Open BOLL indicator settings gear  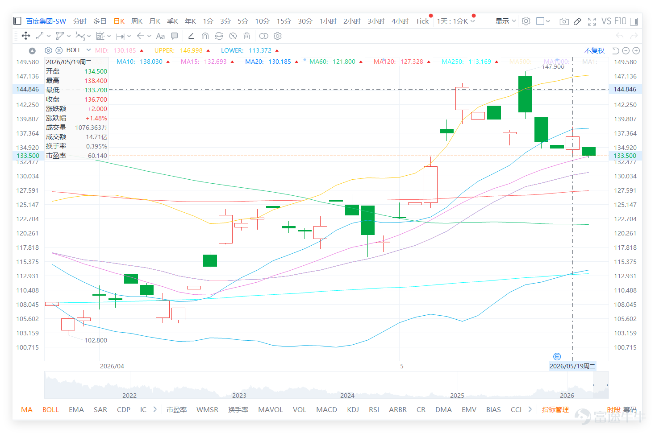(48, 50)
